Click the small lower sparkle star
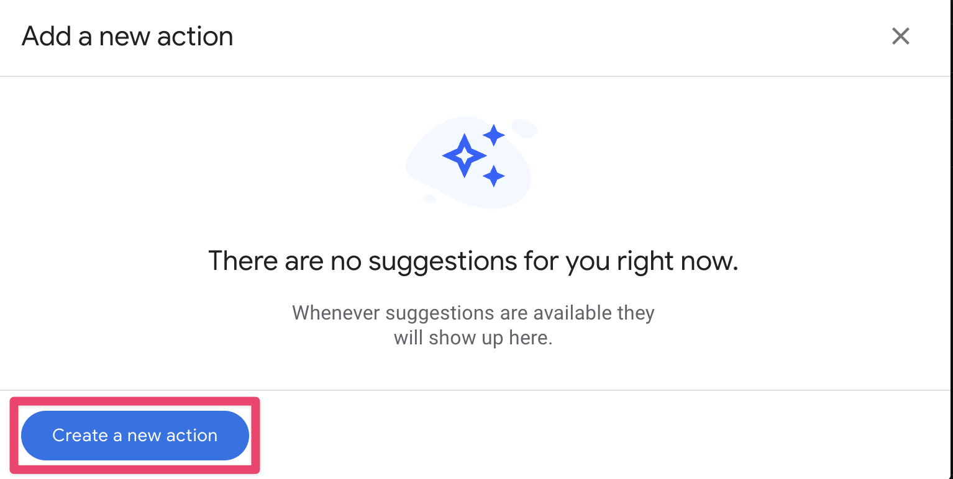The image size is (953, 479). coord(493,176)
